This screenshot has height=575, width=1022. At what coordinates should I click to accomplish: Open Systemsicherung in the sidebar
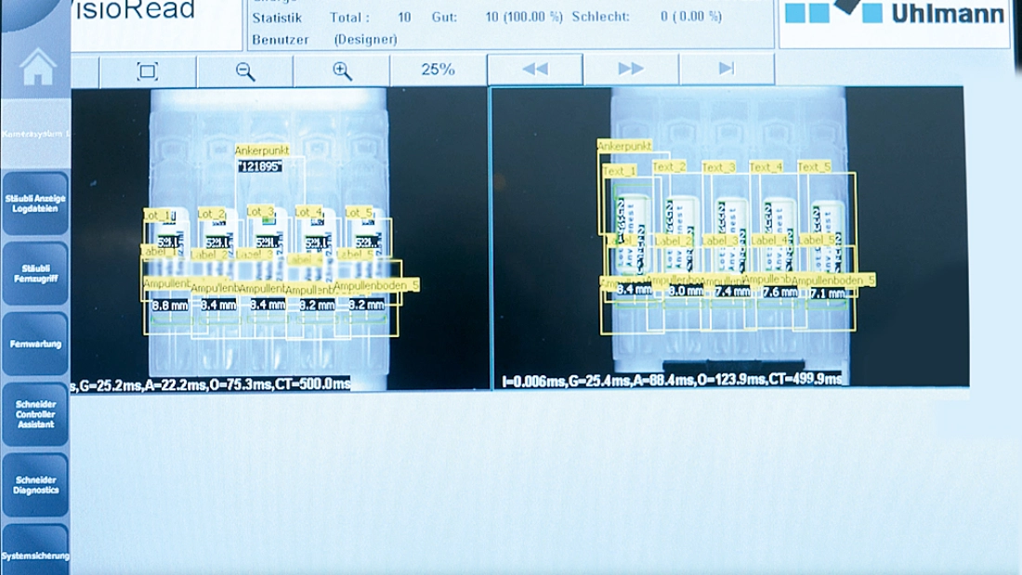[x=35, y=555]
